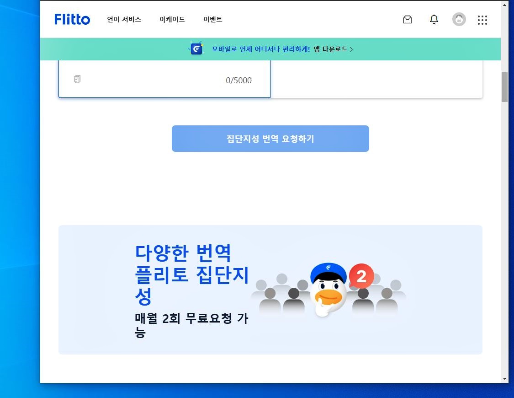
Task: Click the 모바일로 언제 어디서나 편리하게! text
Action: [260, 49]
